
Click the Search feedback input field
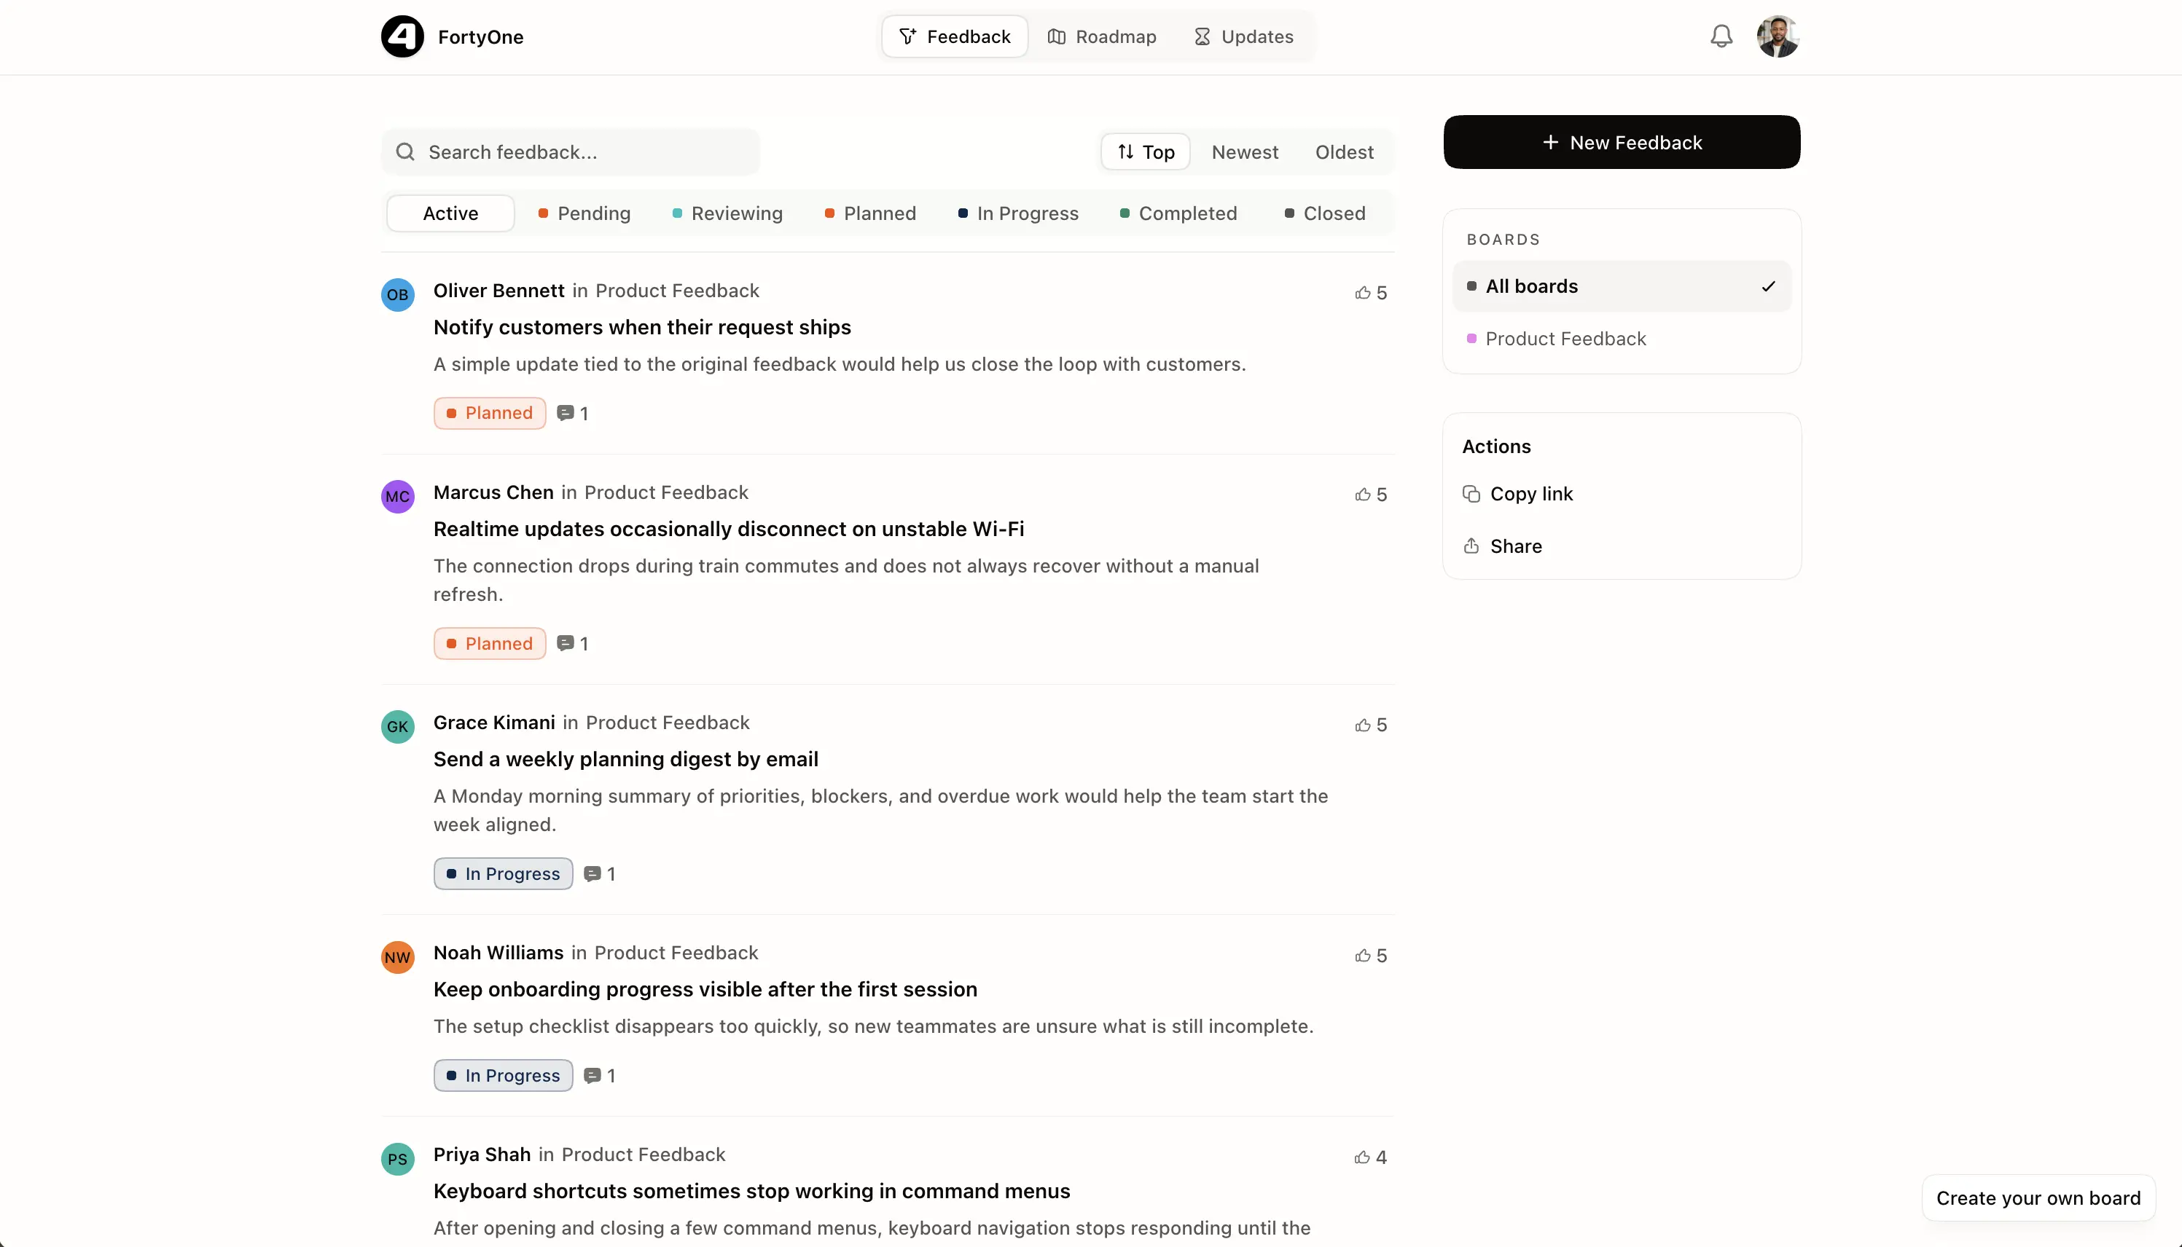tap(571, 152)
